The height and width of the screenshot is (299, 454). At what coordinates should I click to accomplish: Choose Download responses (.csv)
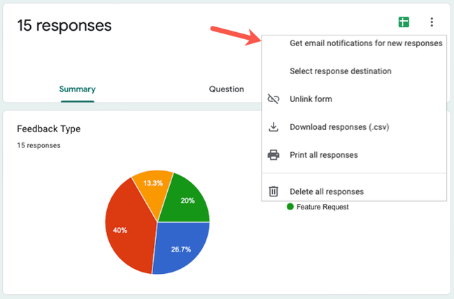tap(339, 127)
